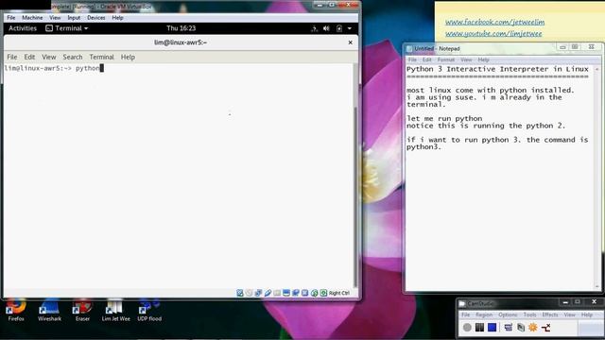Click the volume speaker icon in GNOME top bar
605x340 pixels.
pyautogui.click(x=326, y=28)
